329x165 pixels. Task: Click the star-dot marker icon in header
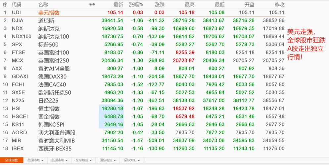click(92, 5)
